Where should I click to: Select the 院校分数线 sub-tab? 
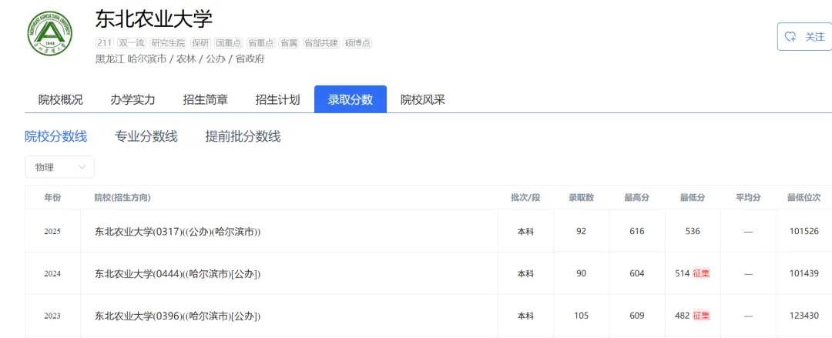click(x=55, y=137)
